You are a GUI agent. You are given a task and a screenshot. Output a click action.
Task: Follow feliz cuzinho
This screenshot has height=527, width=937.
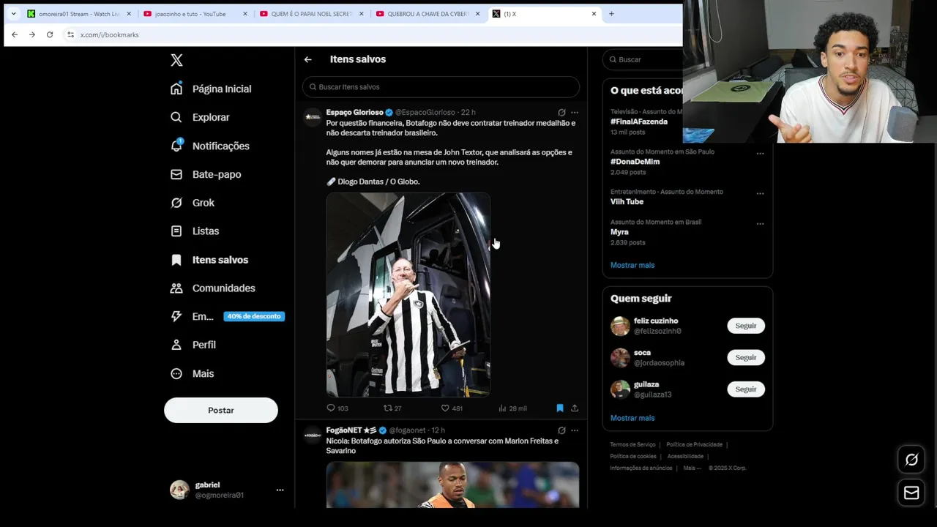click(x=746, y=326)
